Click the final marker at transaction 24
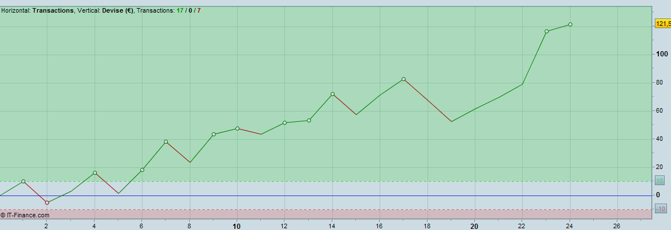 pyautogui.click(x=571, y=24)
